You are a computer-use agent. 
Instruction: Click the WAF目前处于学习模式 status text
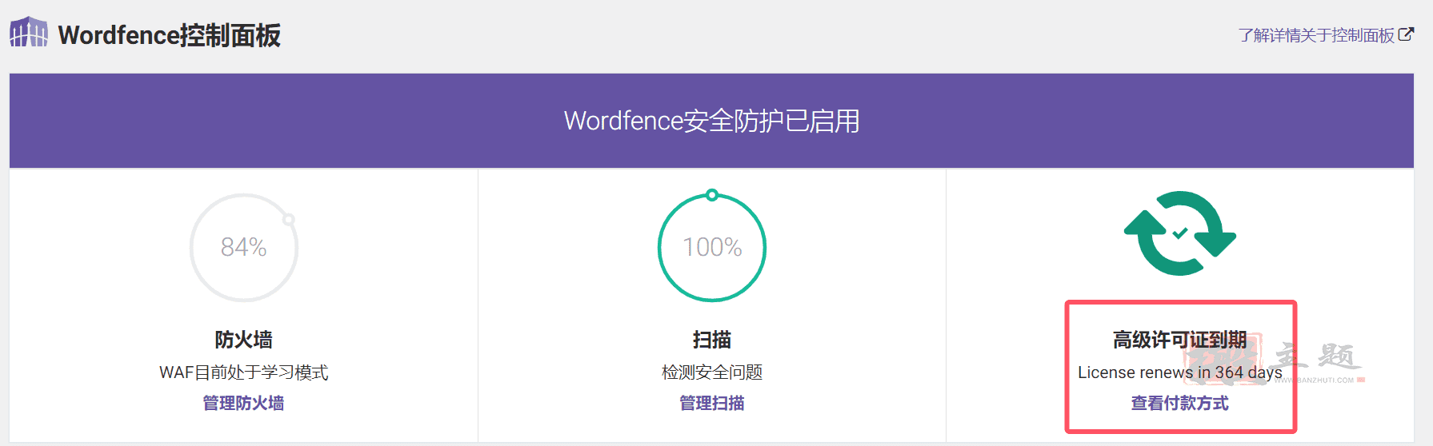(x=244, y=372)
